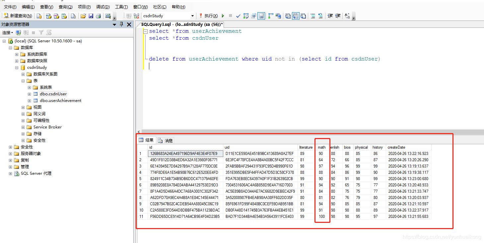Collapse the csdnStudy database node

(17, 67)
